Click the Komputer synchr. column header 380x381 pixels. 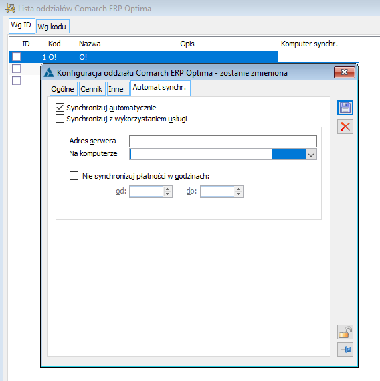(330, 44)
